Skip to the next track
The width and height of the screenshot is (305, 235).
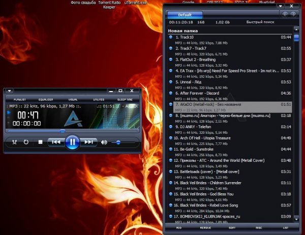click(88, 142)
